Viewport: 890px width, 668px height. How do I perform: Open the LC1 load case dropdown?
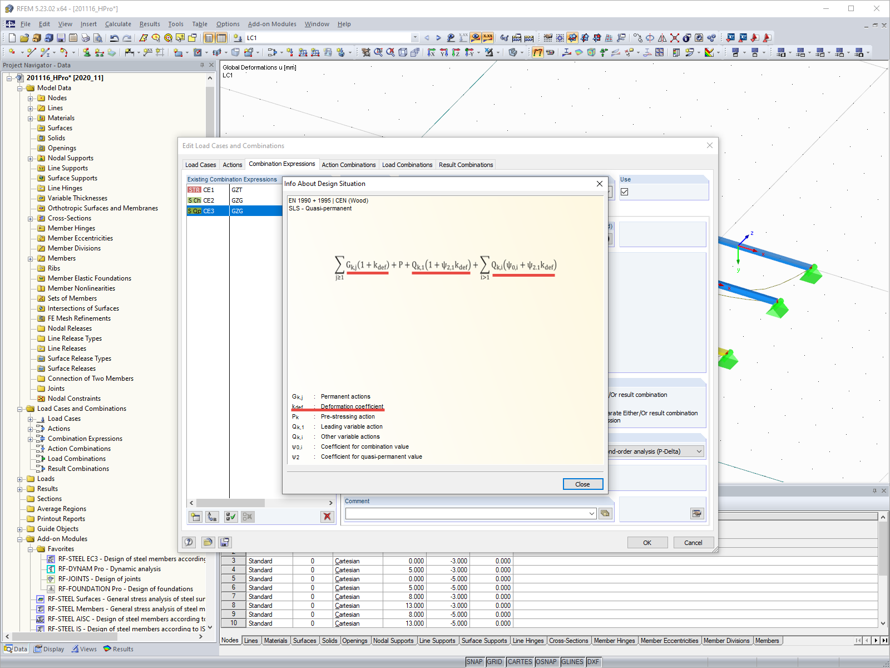point(415,38)
